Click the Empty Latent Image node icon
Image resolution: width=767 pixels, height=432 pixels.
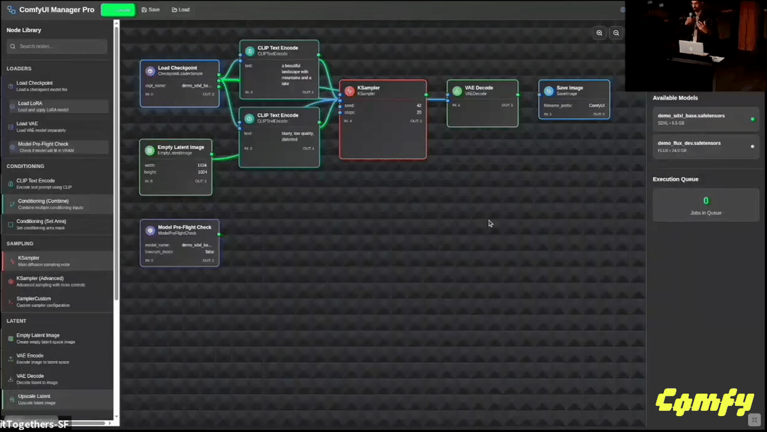(150, 150)
